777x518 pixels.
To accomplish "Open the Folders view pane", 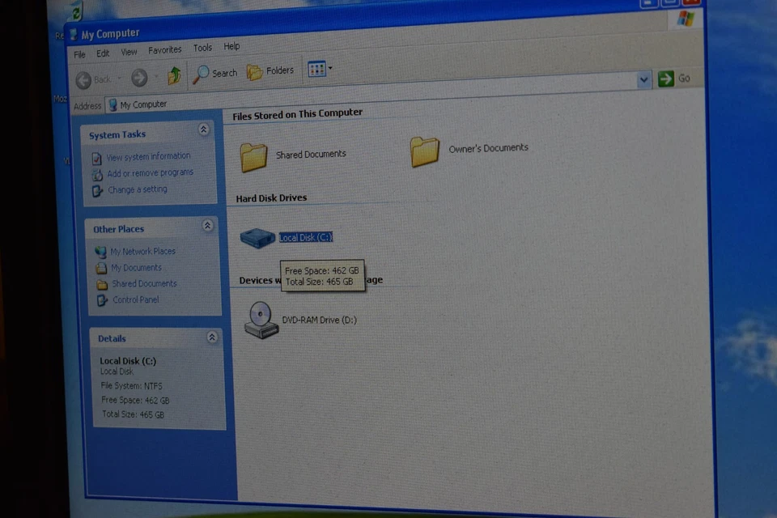I will coord(270,72).
